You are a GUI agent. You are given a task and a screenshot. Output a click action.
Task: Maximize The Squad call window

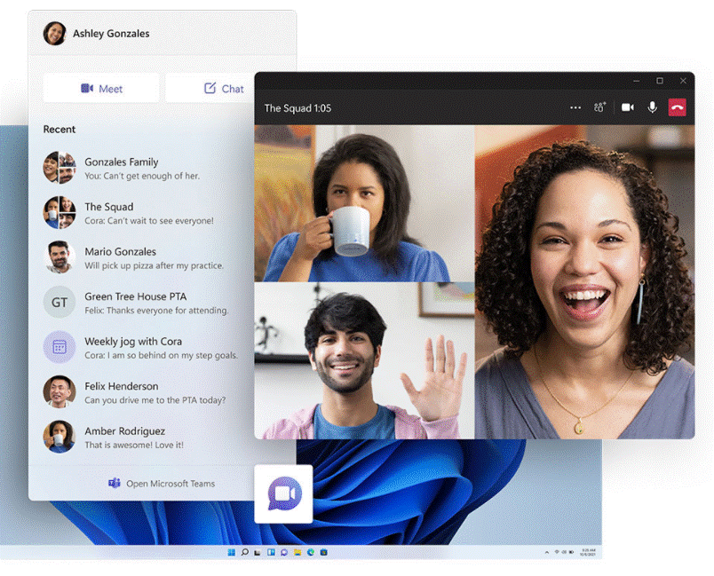tap(659, 81)
